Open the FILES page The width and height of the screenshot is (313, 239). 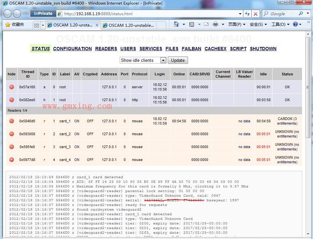[x=172, y=49]
